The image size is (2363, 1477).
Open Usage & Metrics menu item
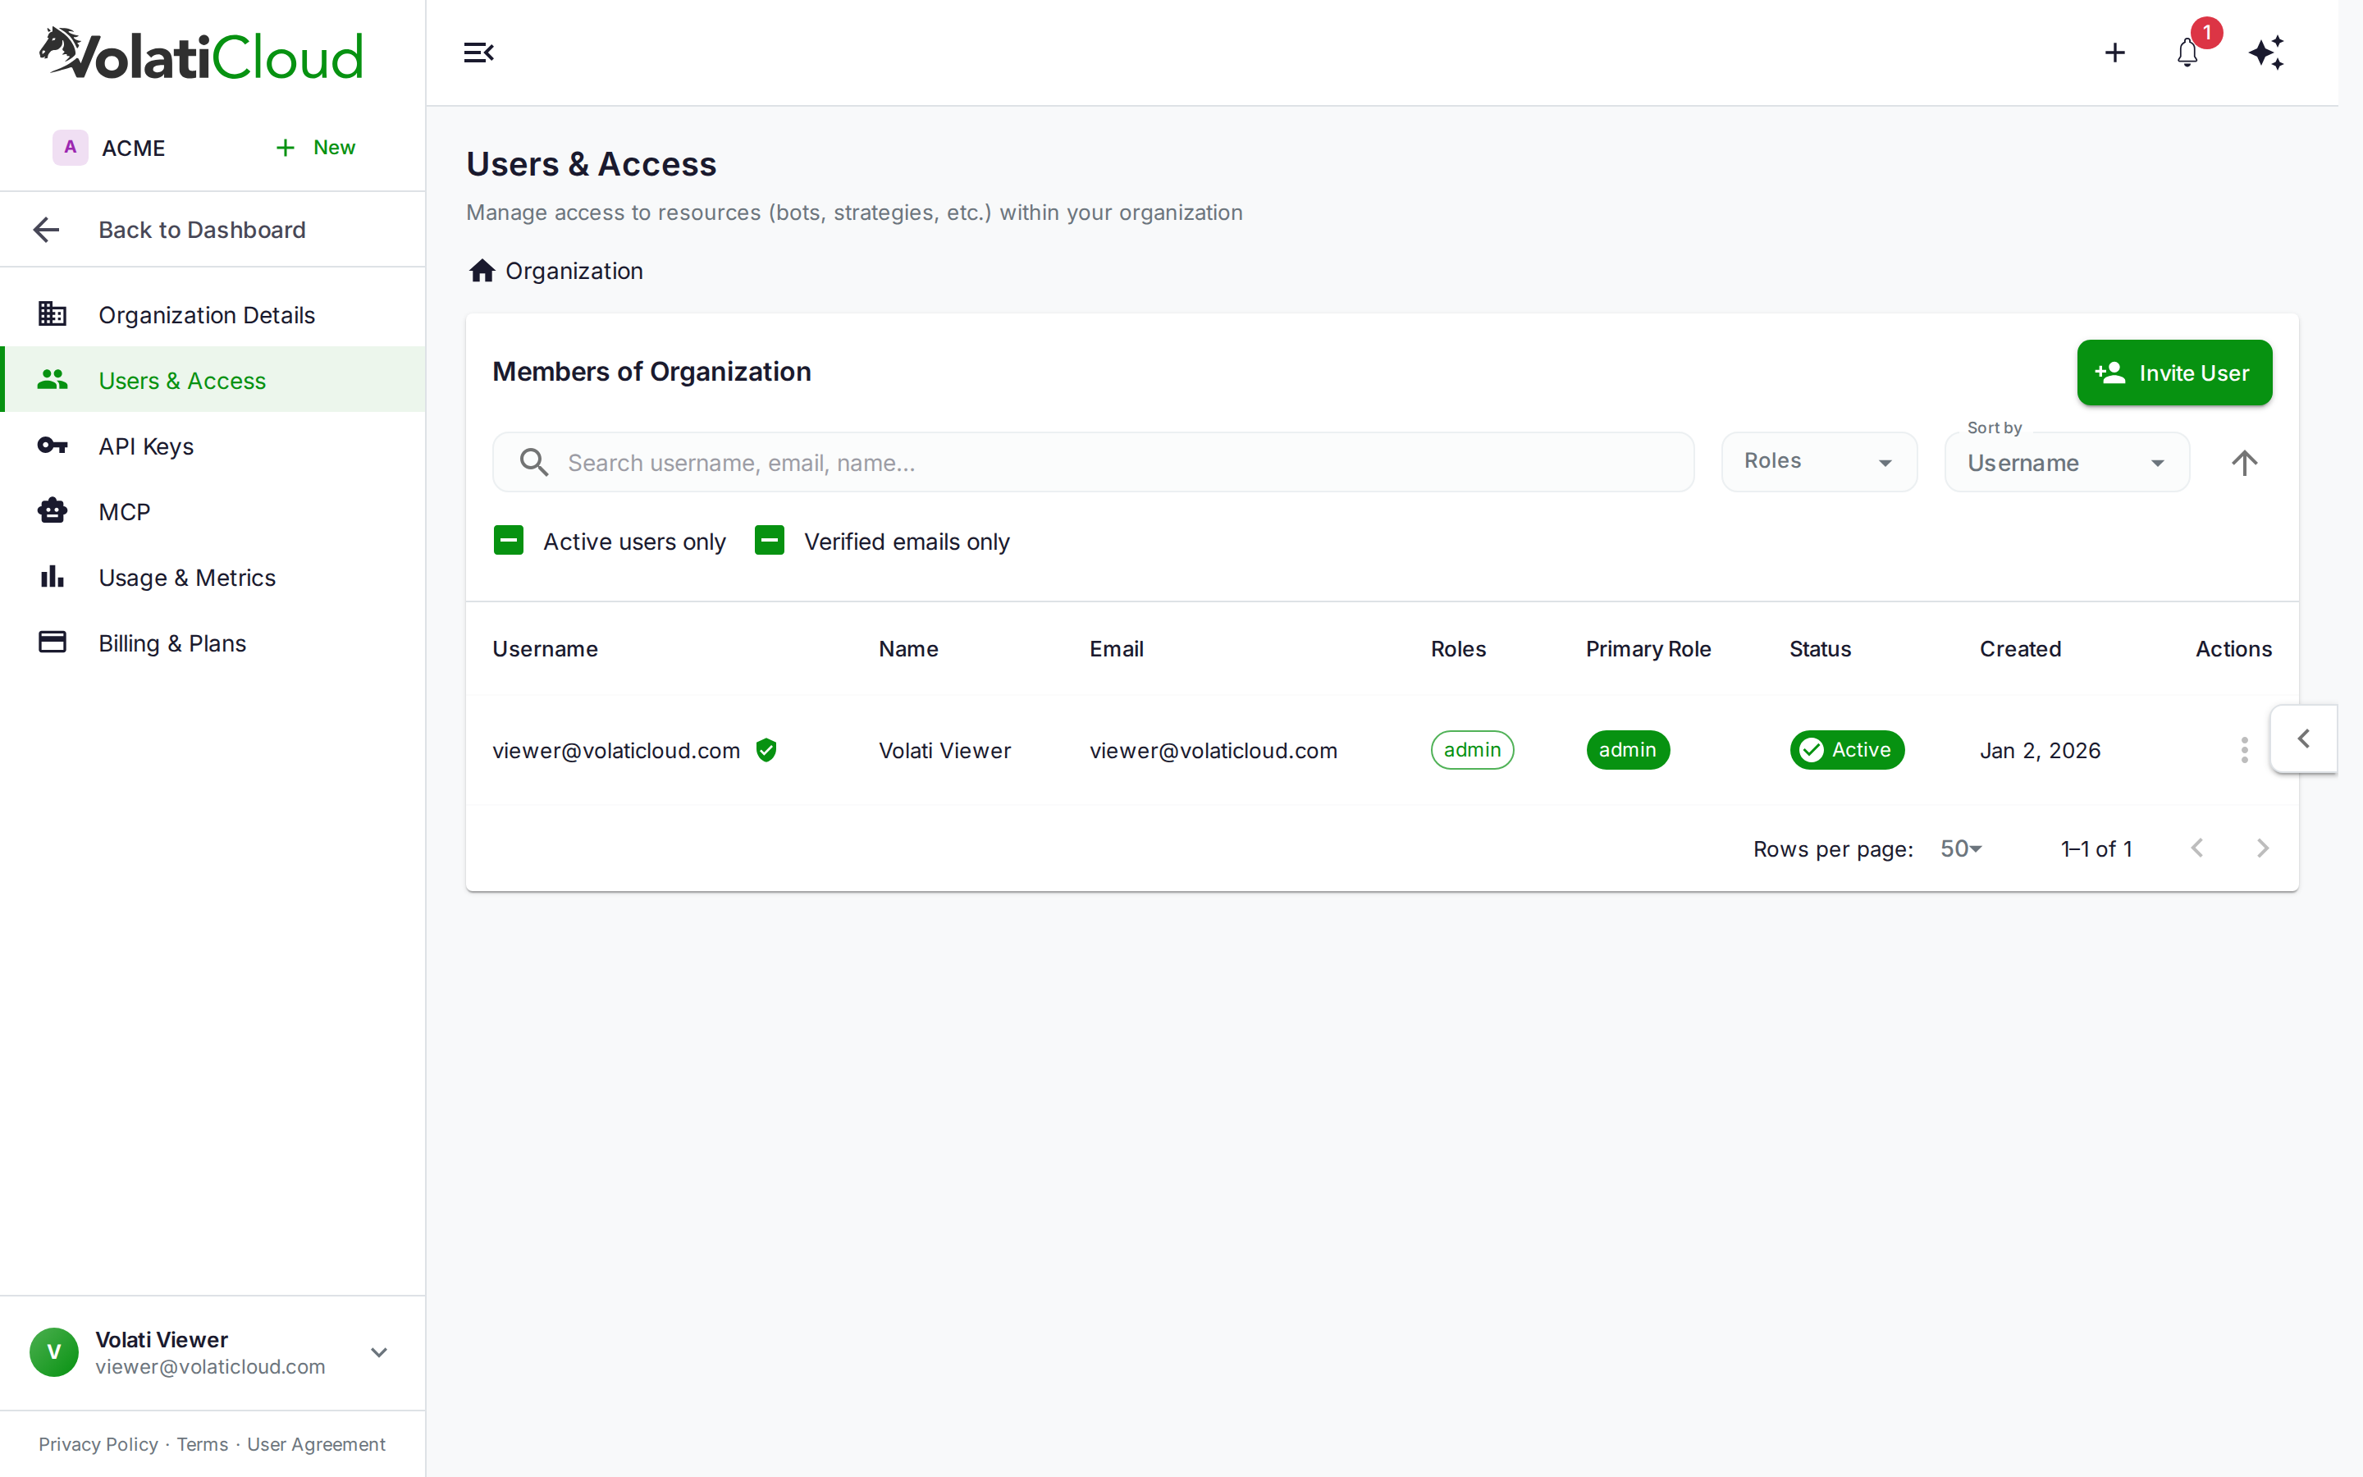tap(213, 576)
